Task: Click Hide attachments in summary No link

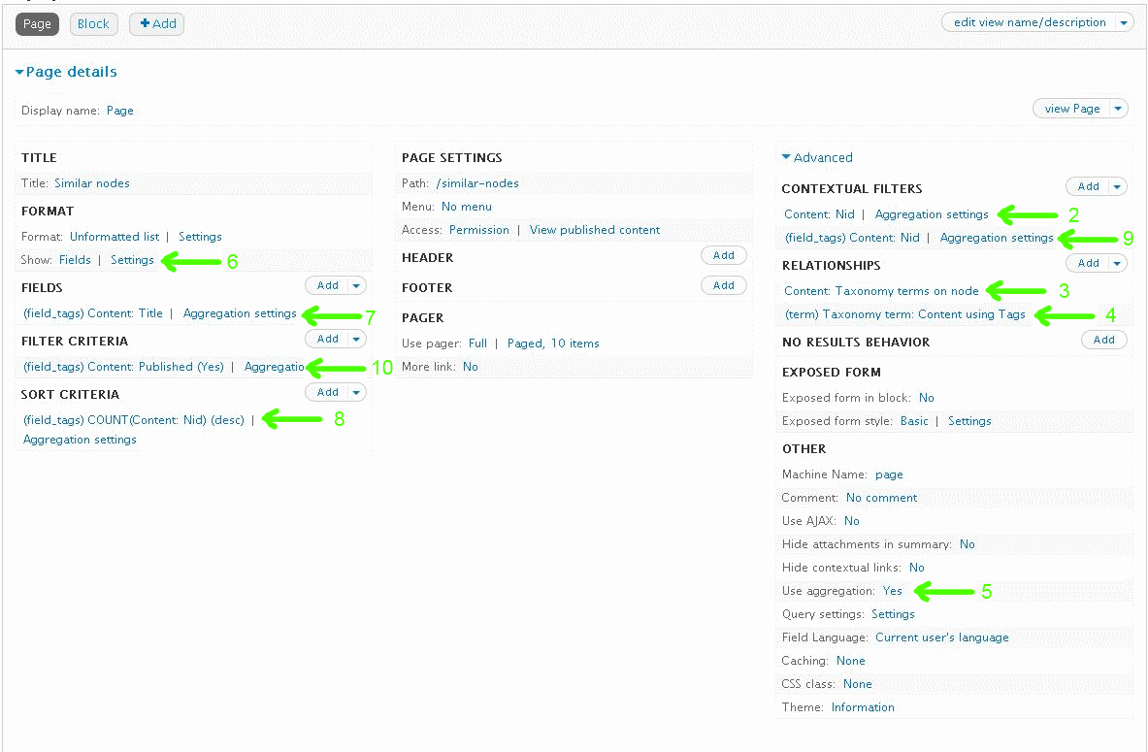Action: pyautogui.click(x=968, y=544)
